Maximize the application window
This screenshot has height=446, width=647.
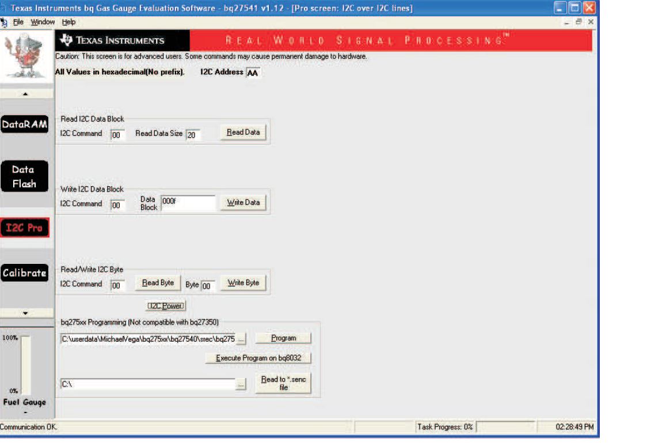click(x=574, y=8)
